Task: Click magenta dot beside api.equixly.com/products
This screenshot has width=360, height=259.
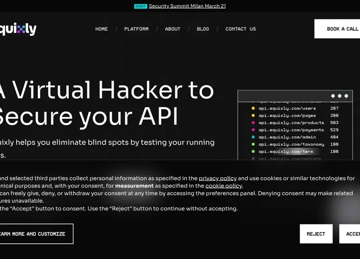Action: [253, 123]
